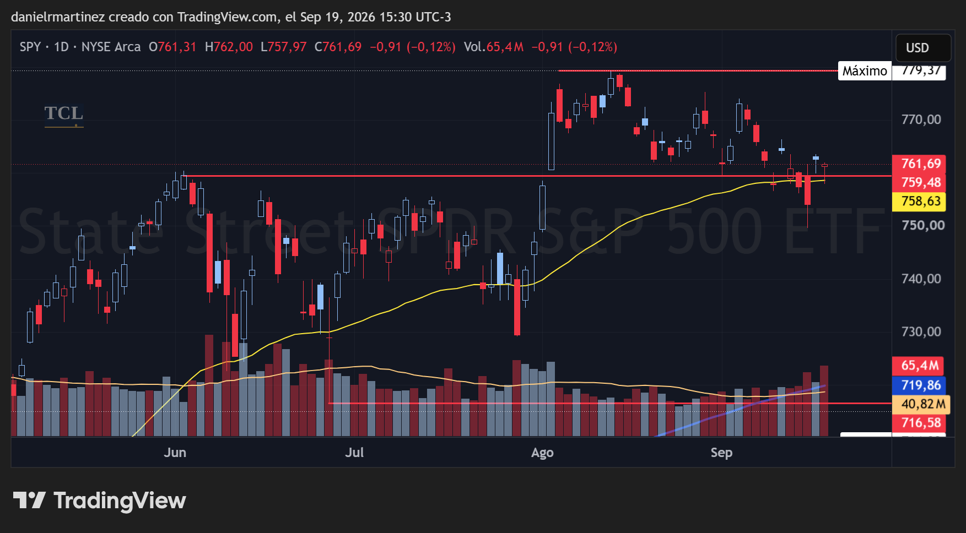Click the USD currency button
Screen dimensions: 966x533
(923, 48)
